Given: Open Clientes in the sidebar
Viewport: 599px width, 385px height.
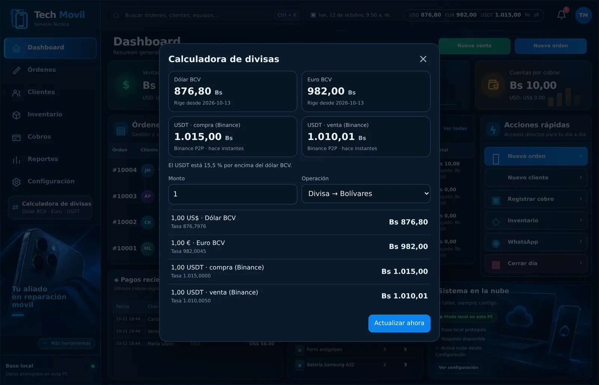Looking at the screenshot, I should coord(50,92).
